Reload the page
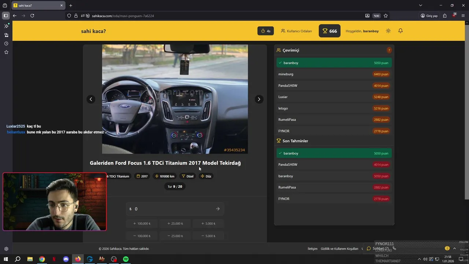The image size is (469, 264). click(x=32, y=16)
